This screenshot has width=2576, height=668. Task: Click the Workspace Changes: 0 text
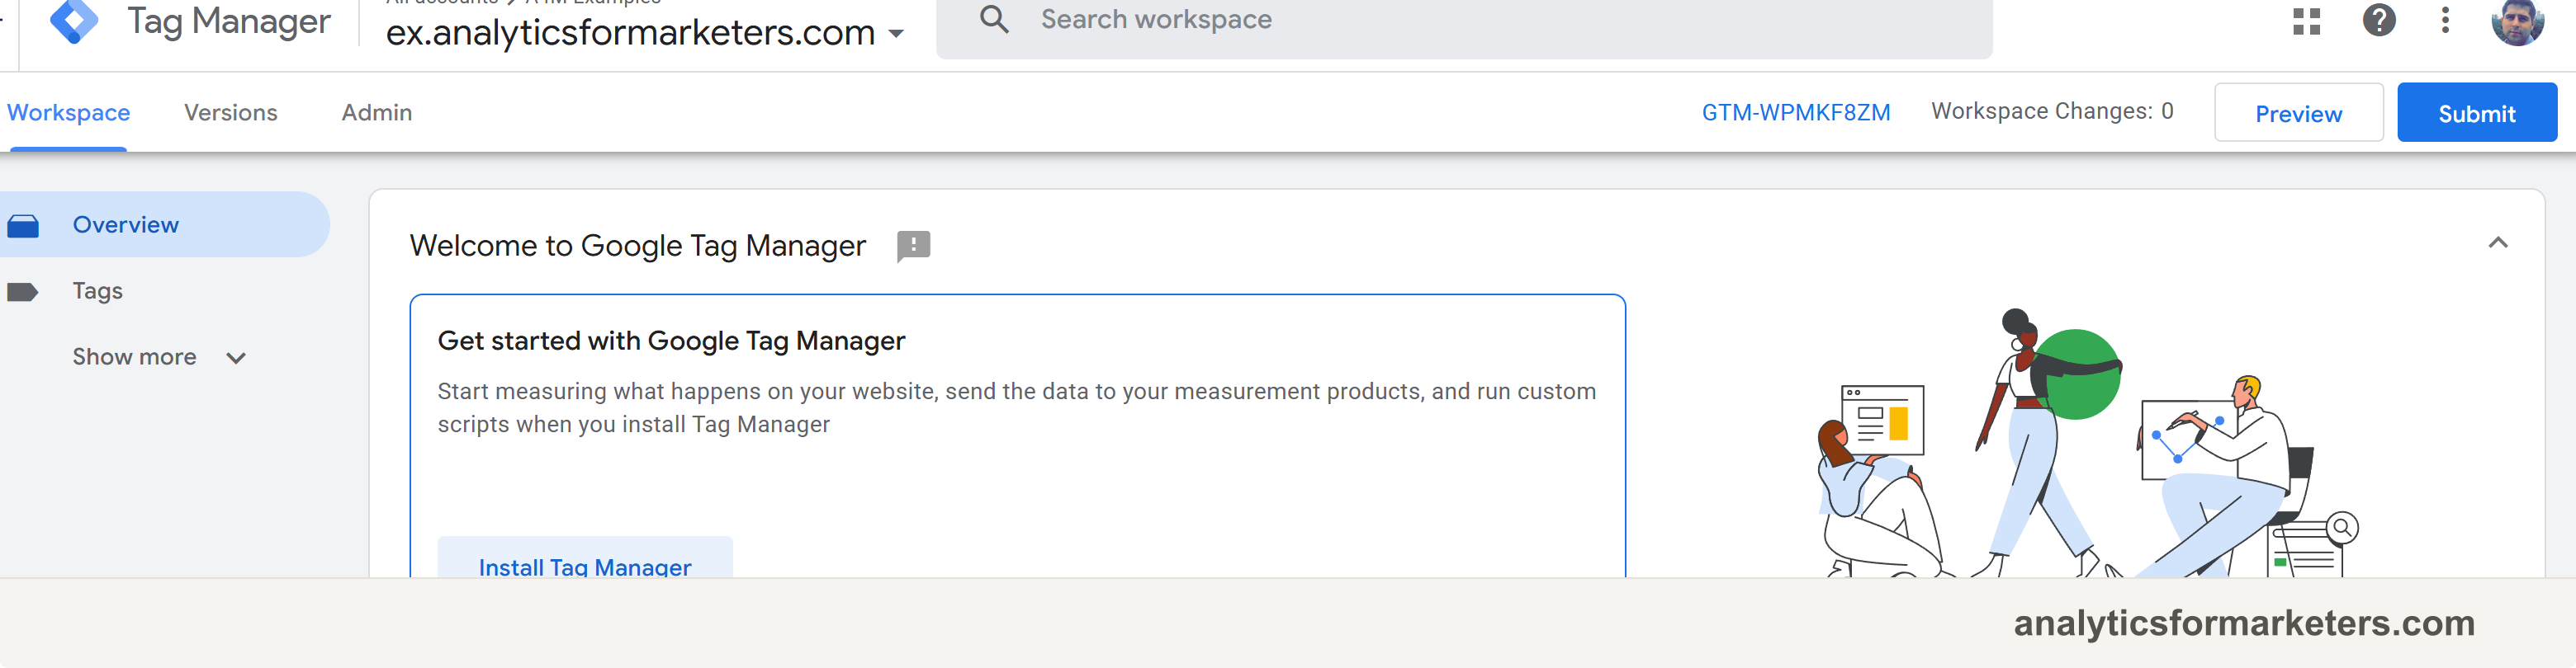(x=2052, y=111)
